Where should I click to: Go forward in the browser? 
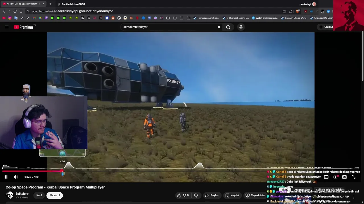[9, 11]
